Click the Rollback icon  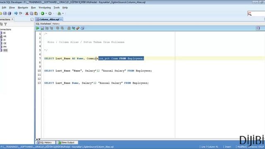click(62, 28)
